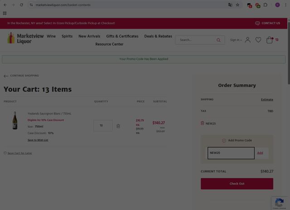The image size is (290, 210).
Task: Click the Marketview Liquor logo
Action: (x=25, y=38)
